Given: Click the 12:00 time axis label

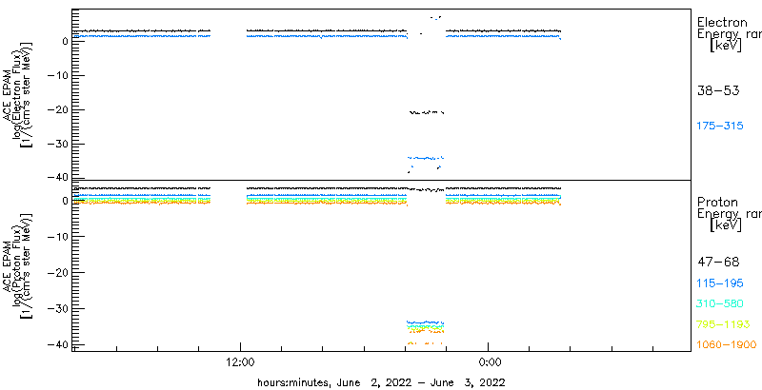Looking at the screenshot, I should [240, 363].
